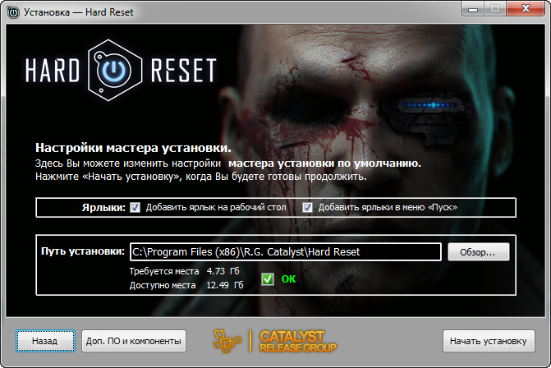Click inside the installation path field
The width and height of the screenshot is (551, 368).
coord(285,251)
